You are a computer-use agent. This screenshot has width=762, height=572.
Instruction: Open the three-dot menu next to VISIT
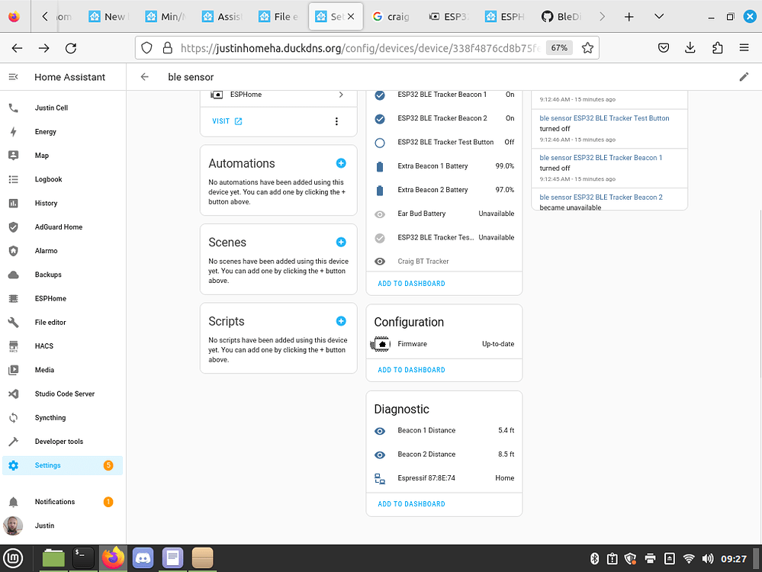(x=336, y=121)
